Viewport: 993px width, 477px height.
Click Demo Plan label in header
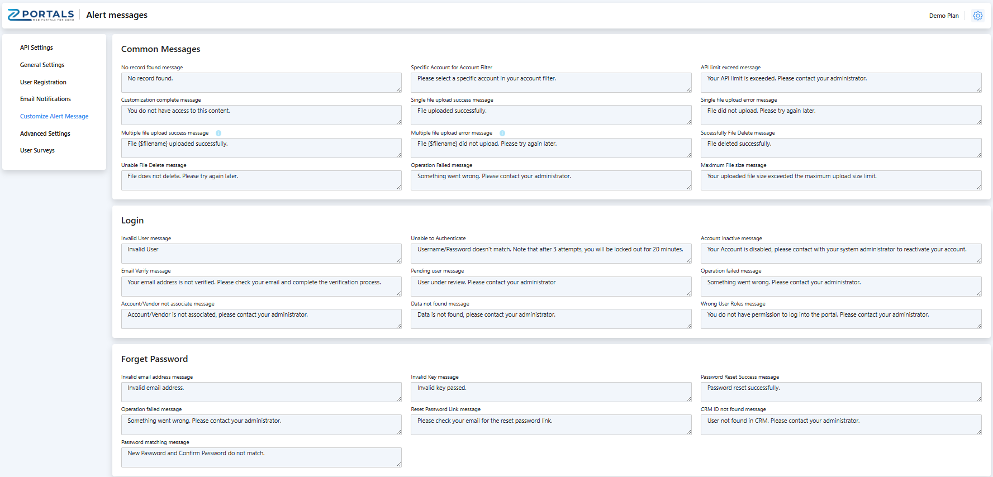(943, 16)
